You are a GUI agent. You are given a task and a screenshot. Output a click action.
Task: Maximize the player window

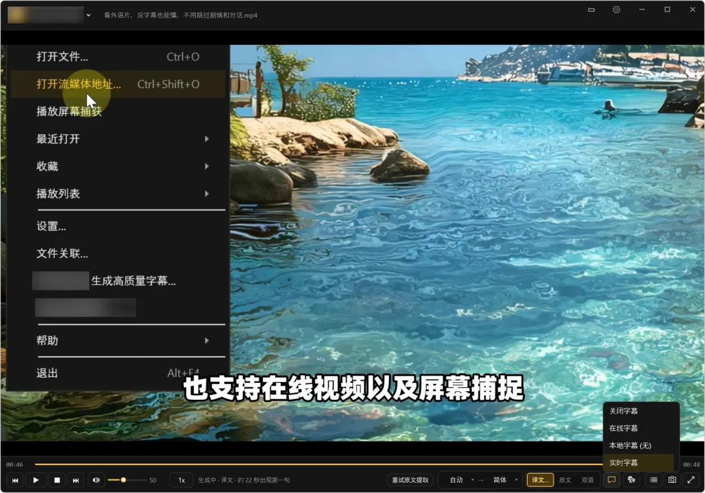point(667,9)
